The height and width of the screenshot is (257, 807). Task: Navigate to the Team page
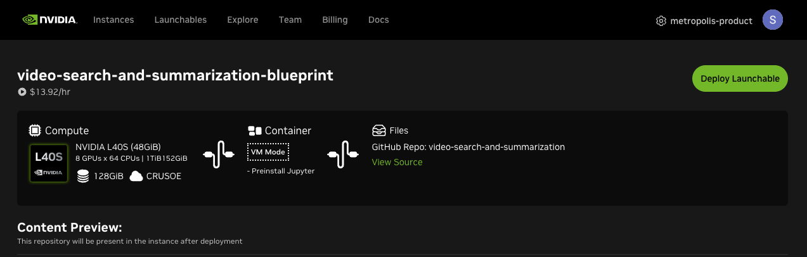290,20
